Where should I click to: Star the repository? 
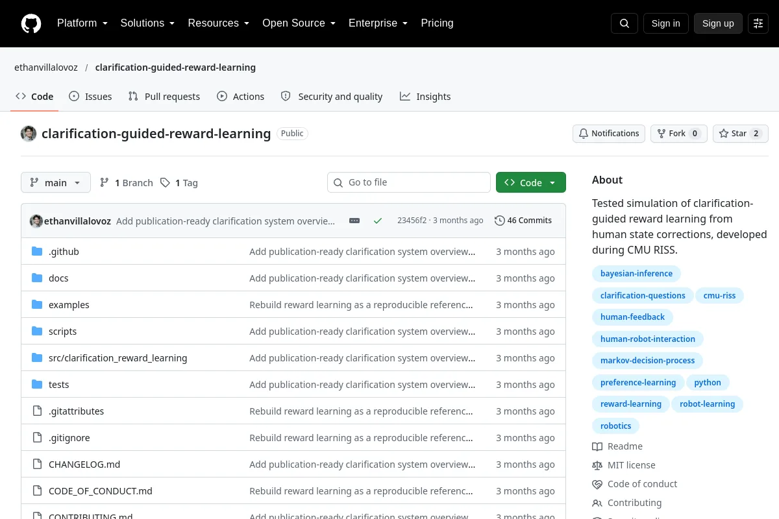[x=741, y=134]
